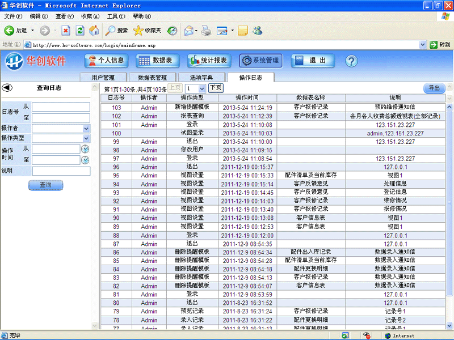The width and height of the screenshot is (454, 340).
Task: Open the Mail envelope icon
Action: (189, 31)
